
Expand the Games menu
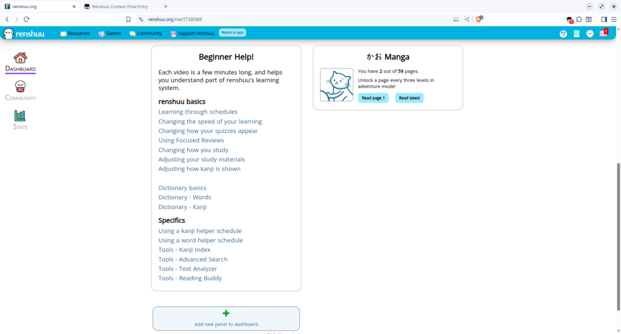click(x=110, y=34)
